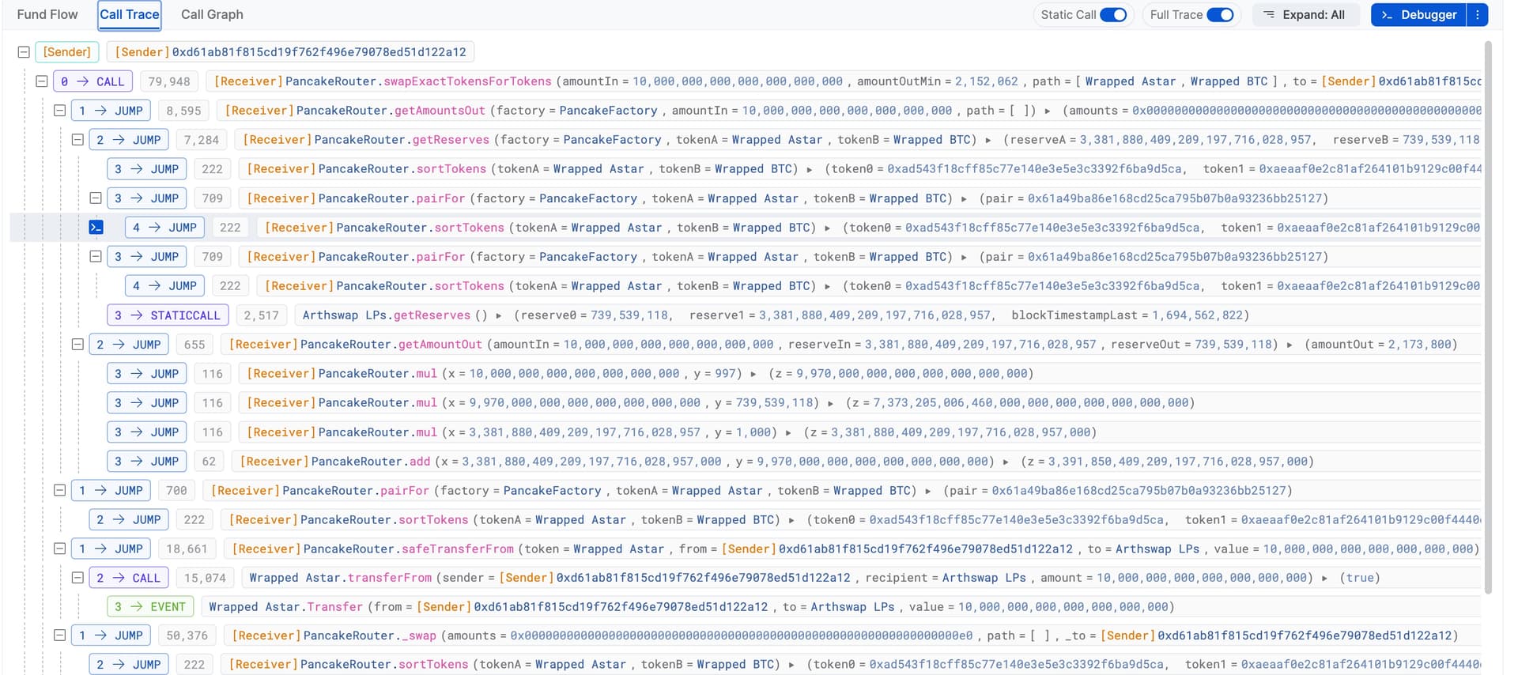The width and height of the screenshot is (1518, 675).
Task: Open the Expand: All dropdown
Action: click(x=1305, y=15)
